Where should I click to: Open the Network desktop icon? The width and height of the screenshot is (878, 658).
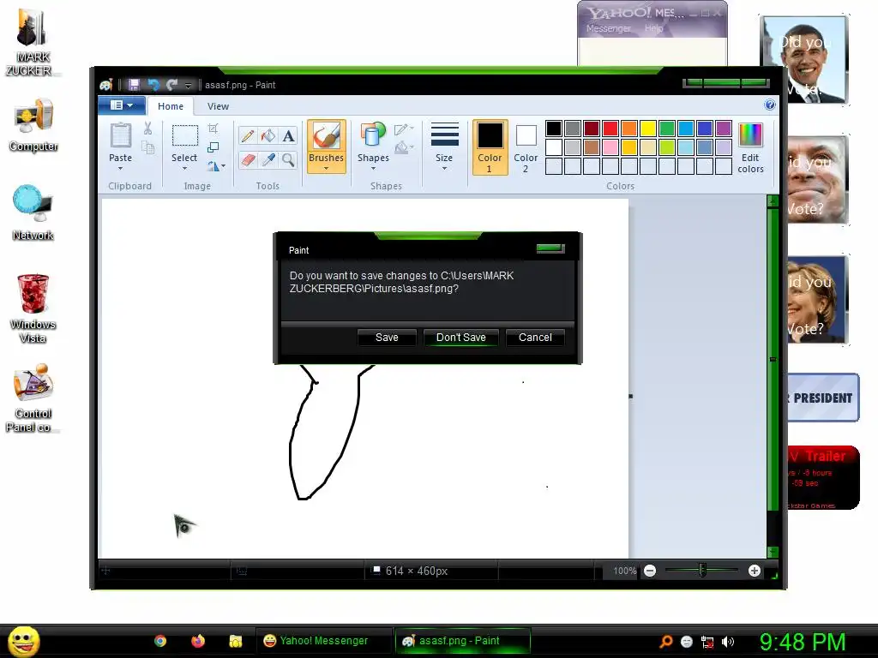pyautogui.click(x=33, y=212)
